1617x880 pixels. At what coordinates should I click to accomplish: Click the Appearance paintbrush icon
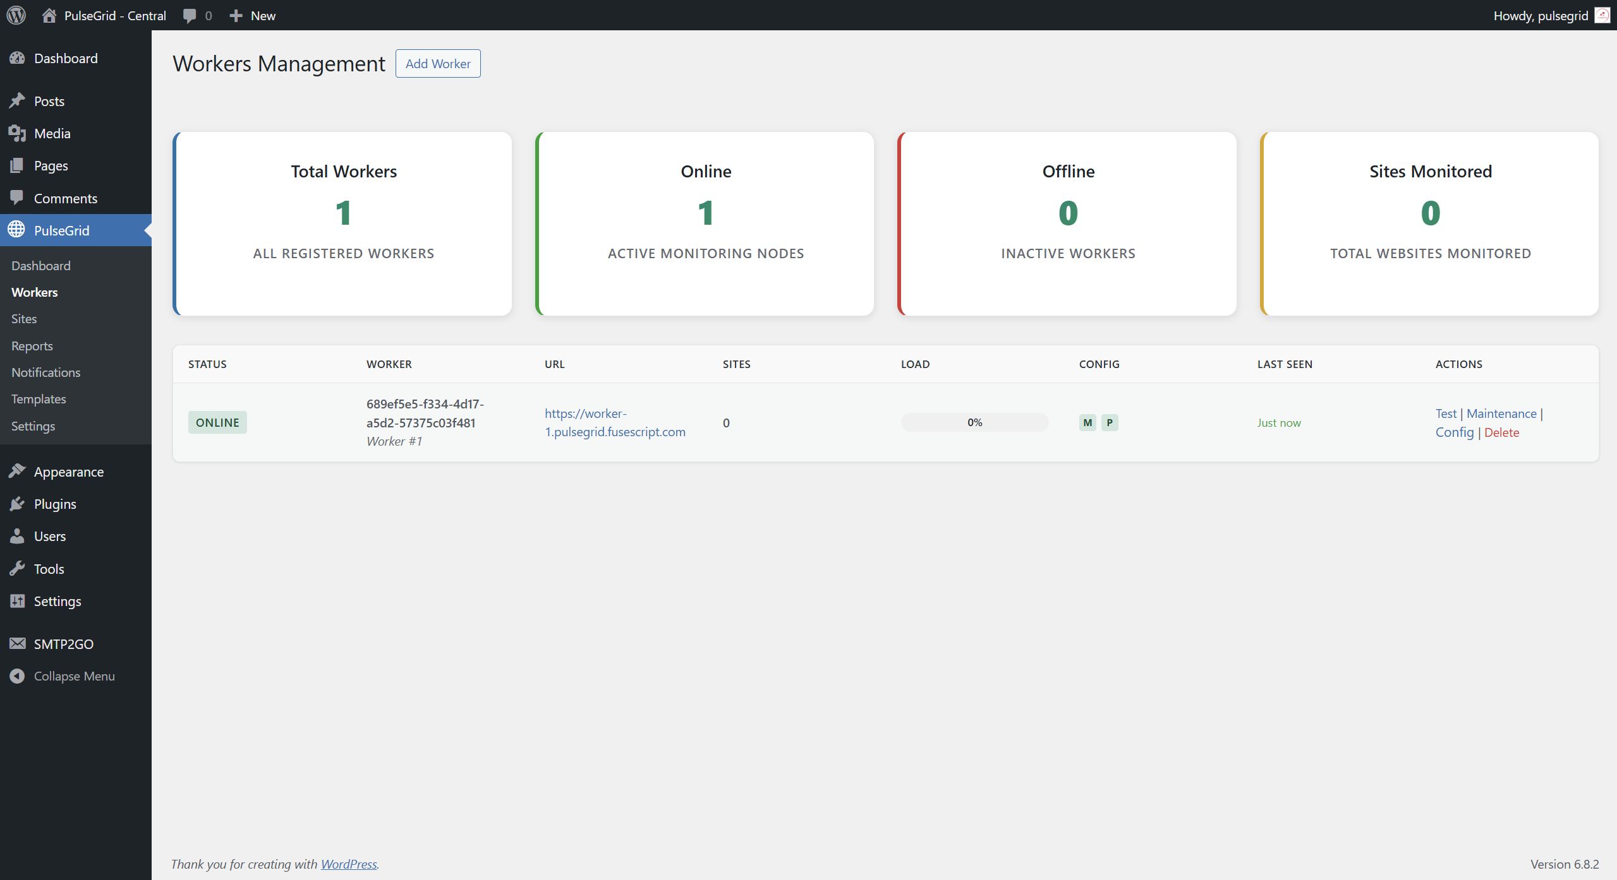[17, 471]
